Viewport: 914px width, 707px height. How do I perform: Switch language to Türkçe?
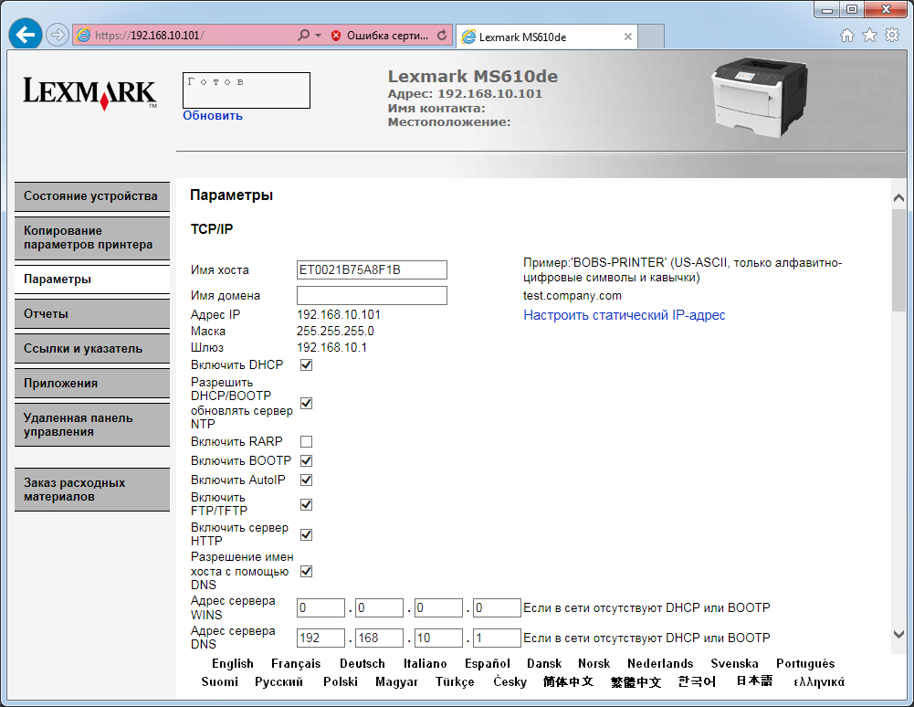click(x=455, y=682)
